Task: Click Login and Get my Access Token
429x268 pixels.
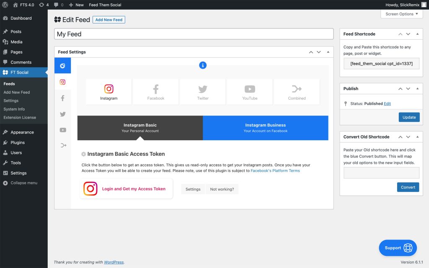Action: pyautogui.click(x=126, y=189)
